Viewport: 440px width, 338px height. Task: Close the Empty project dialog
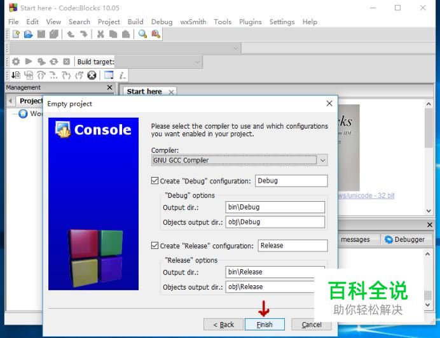click(329, 103)
